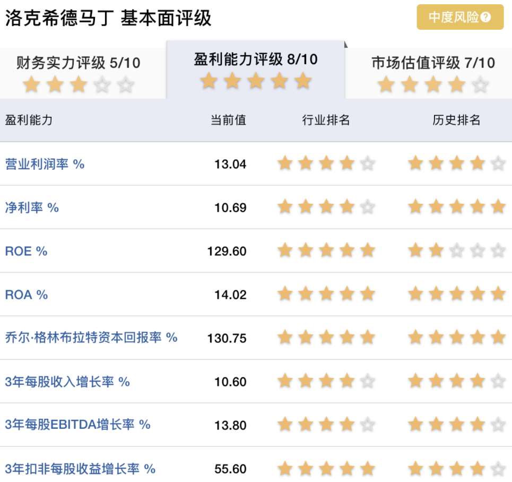Click the ROE % link
The image size is (512, 482).
26,251
